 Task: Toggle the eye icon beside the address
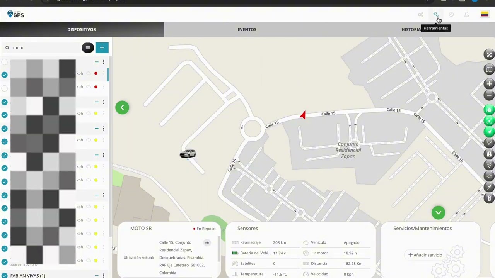coord(207,243)
